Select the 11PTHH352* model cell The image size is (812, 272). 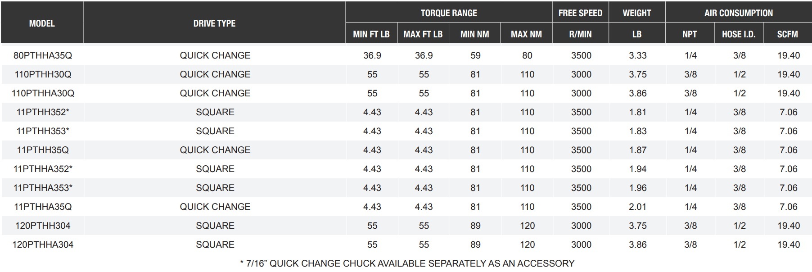pyautogui.click(x=43, y=112)
